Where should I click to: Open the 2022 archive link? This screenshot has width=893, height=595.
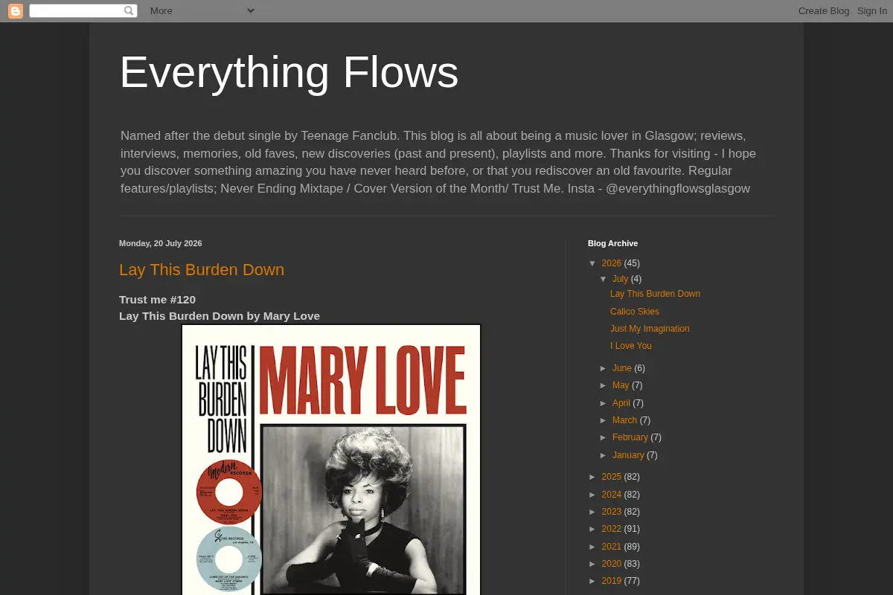(612, 529)
